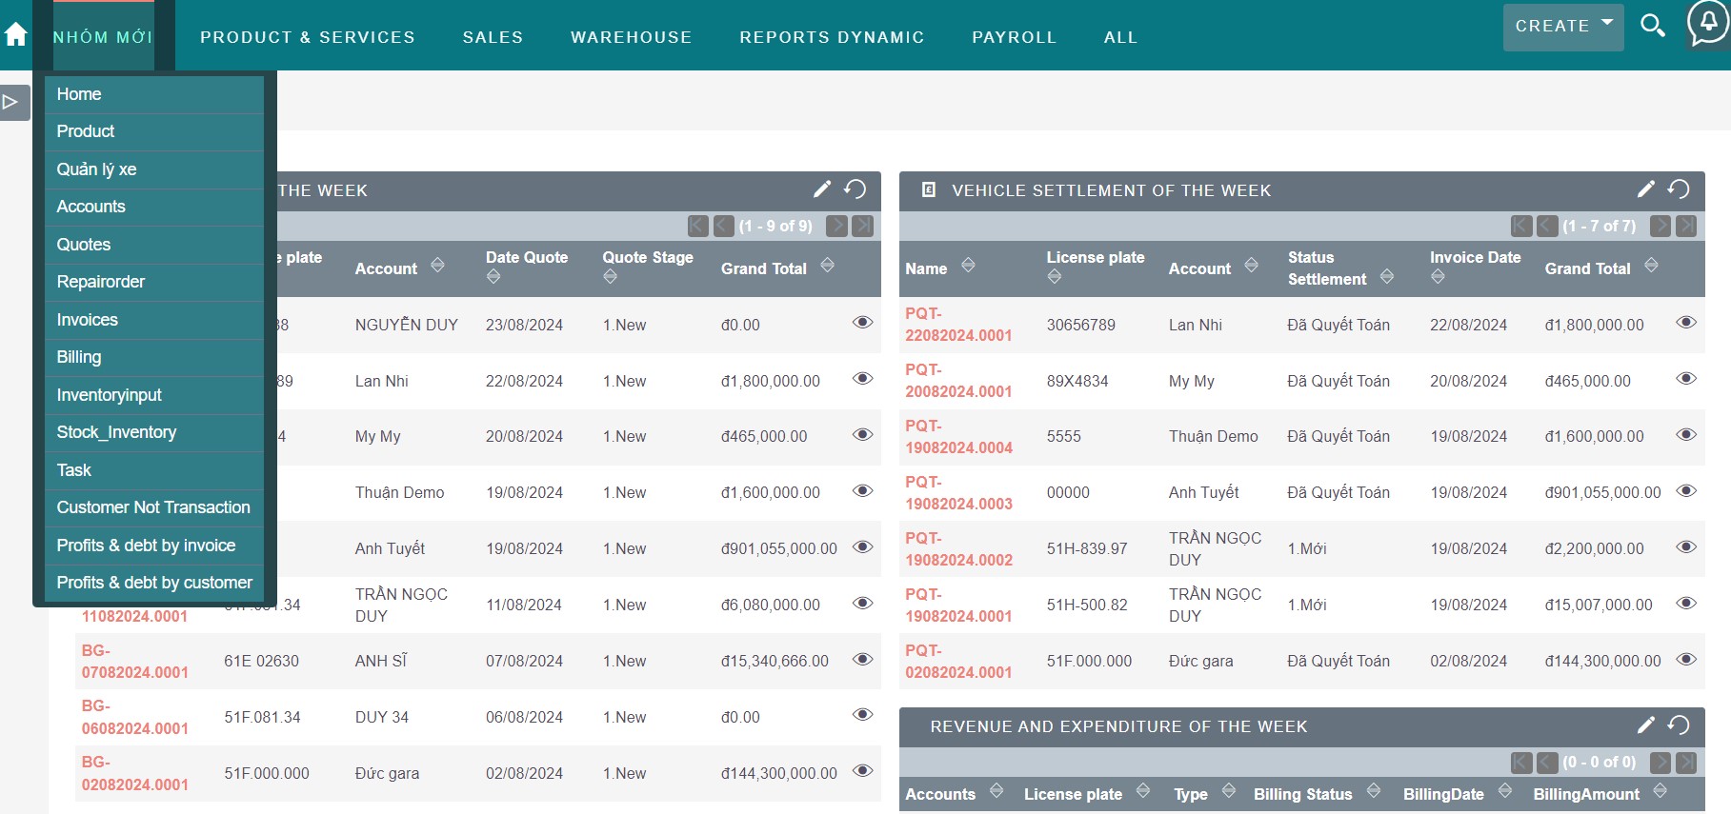
Task: Refresh the Vehicle Settlement widget
Action: pos(1679,189)
